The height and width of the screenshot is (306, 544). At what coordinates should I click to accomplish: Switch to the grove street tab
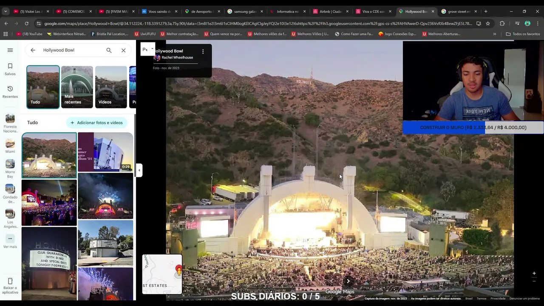coord(459,11)
